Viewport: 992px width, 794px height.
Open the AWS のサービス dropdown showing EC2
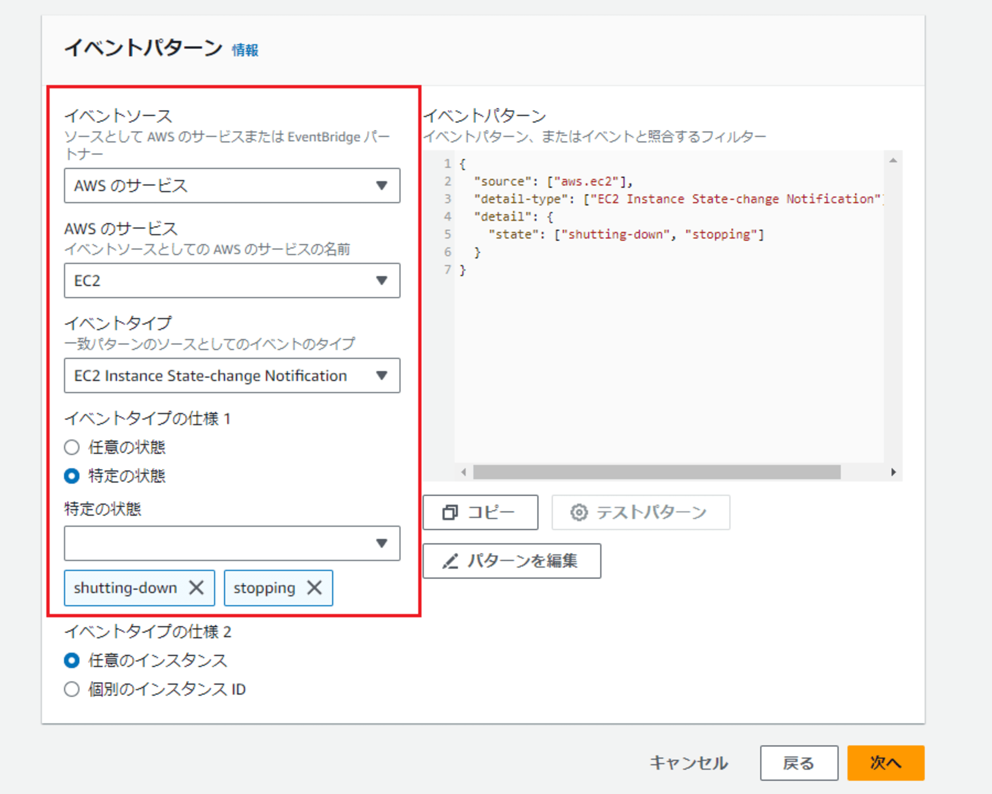(232, 280)
